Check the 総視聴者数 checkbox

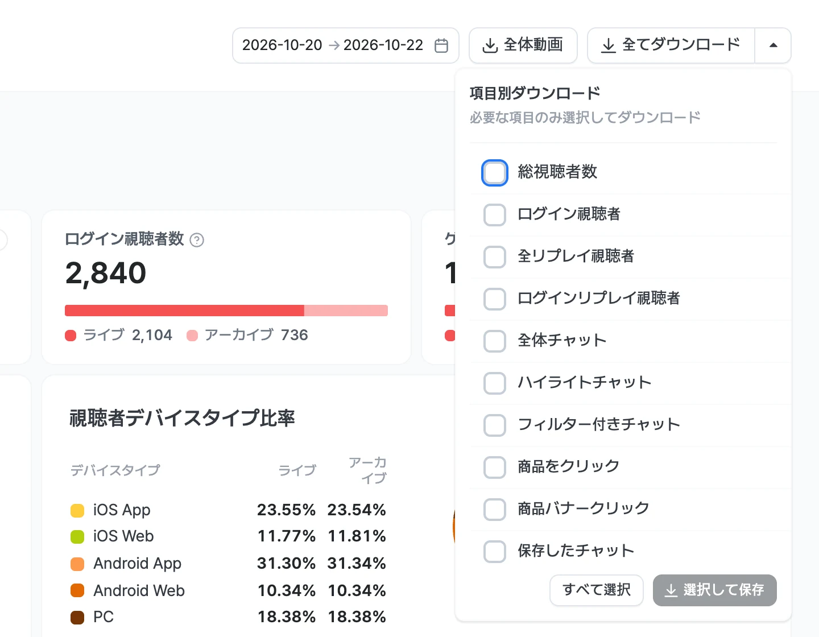click(495, 173)
